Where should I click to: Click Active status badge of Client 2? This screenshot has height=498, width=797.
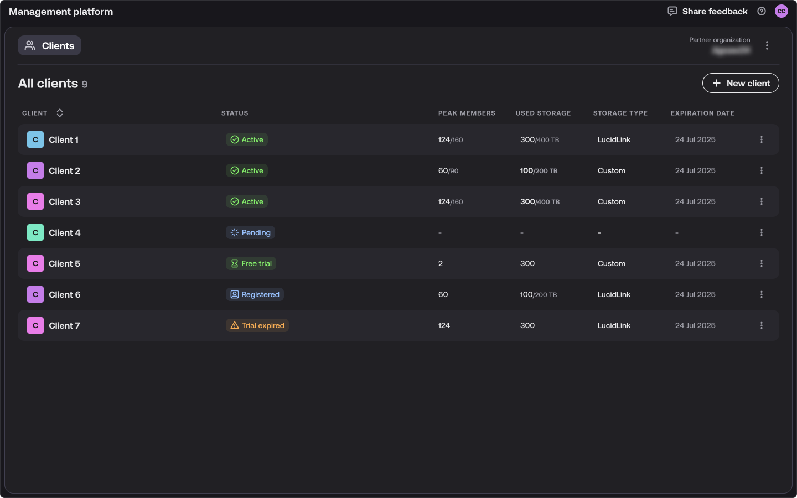click(x=247, y=170)
